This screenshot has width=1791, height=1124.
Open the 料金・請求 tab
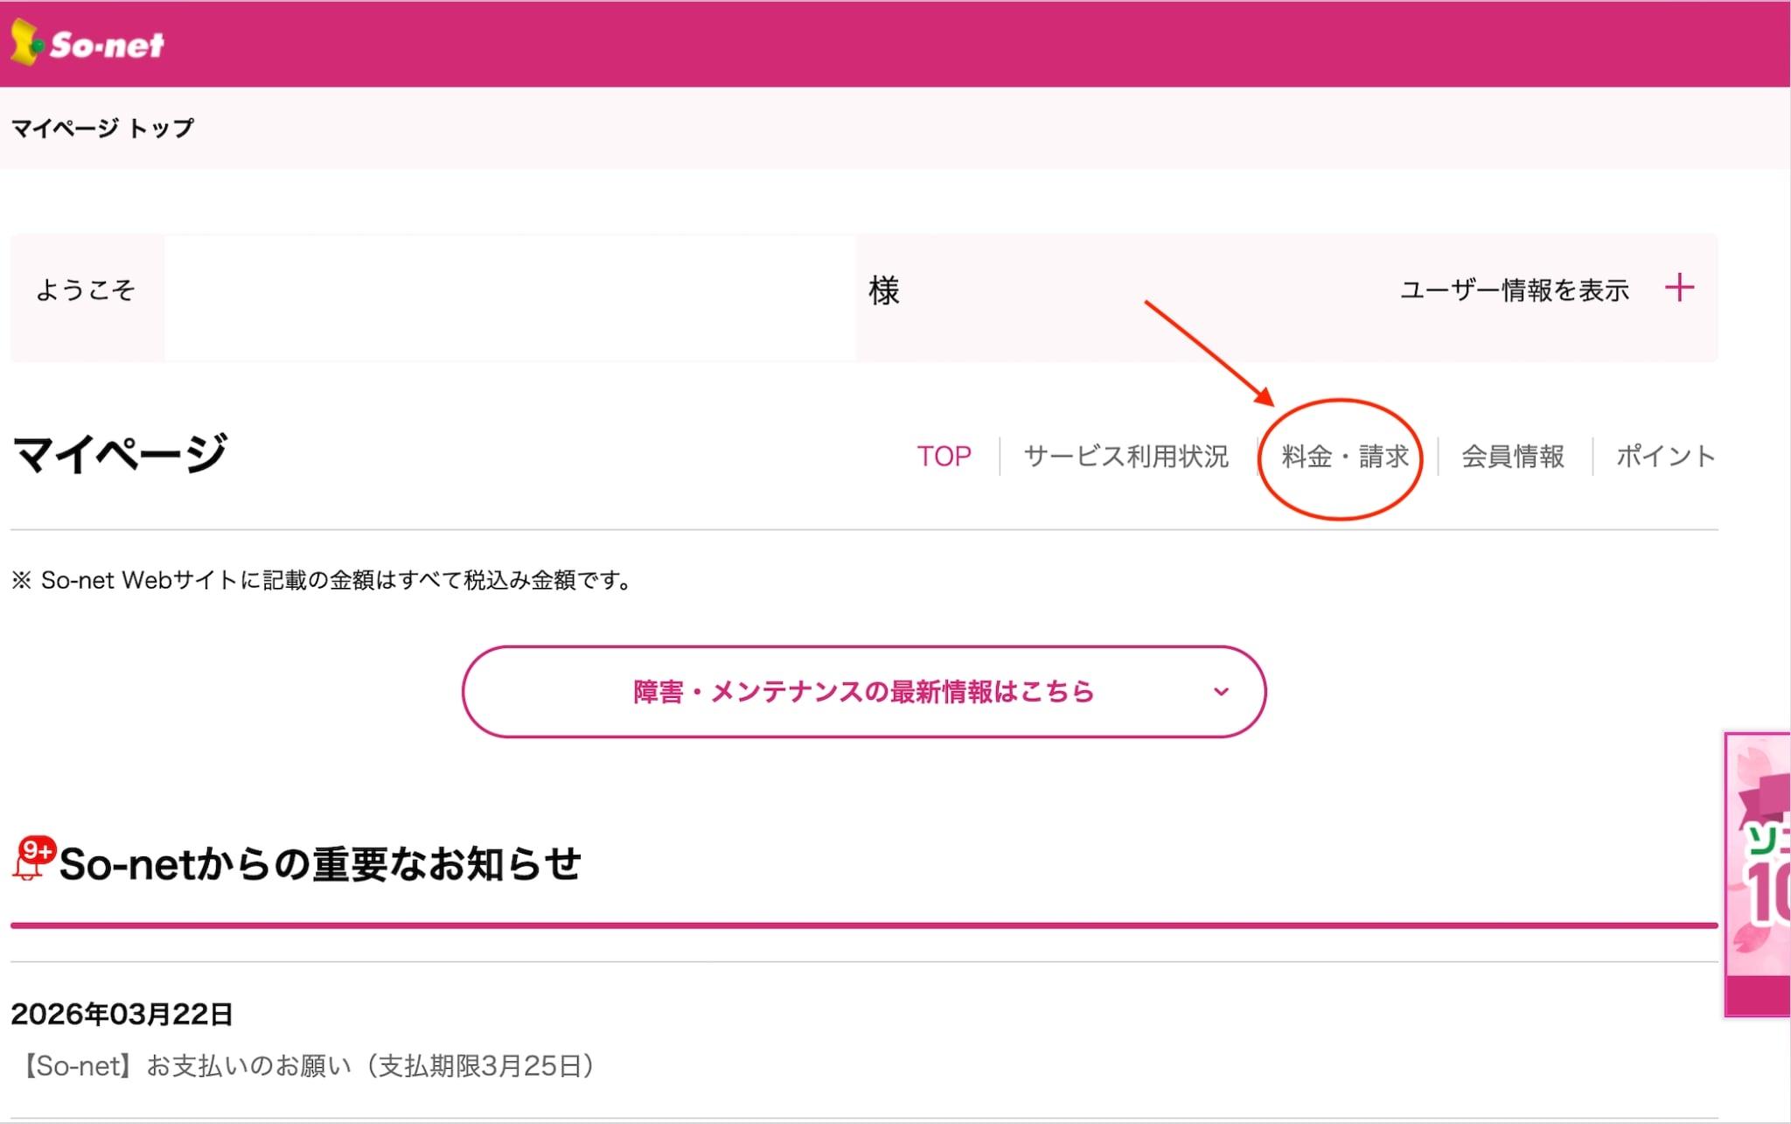[1344, 456]
